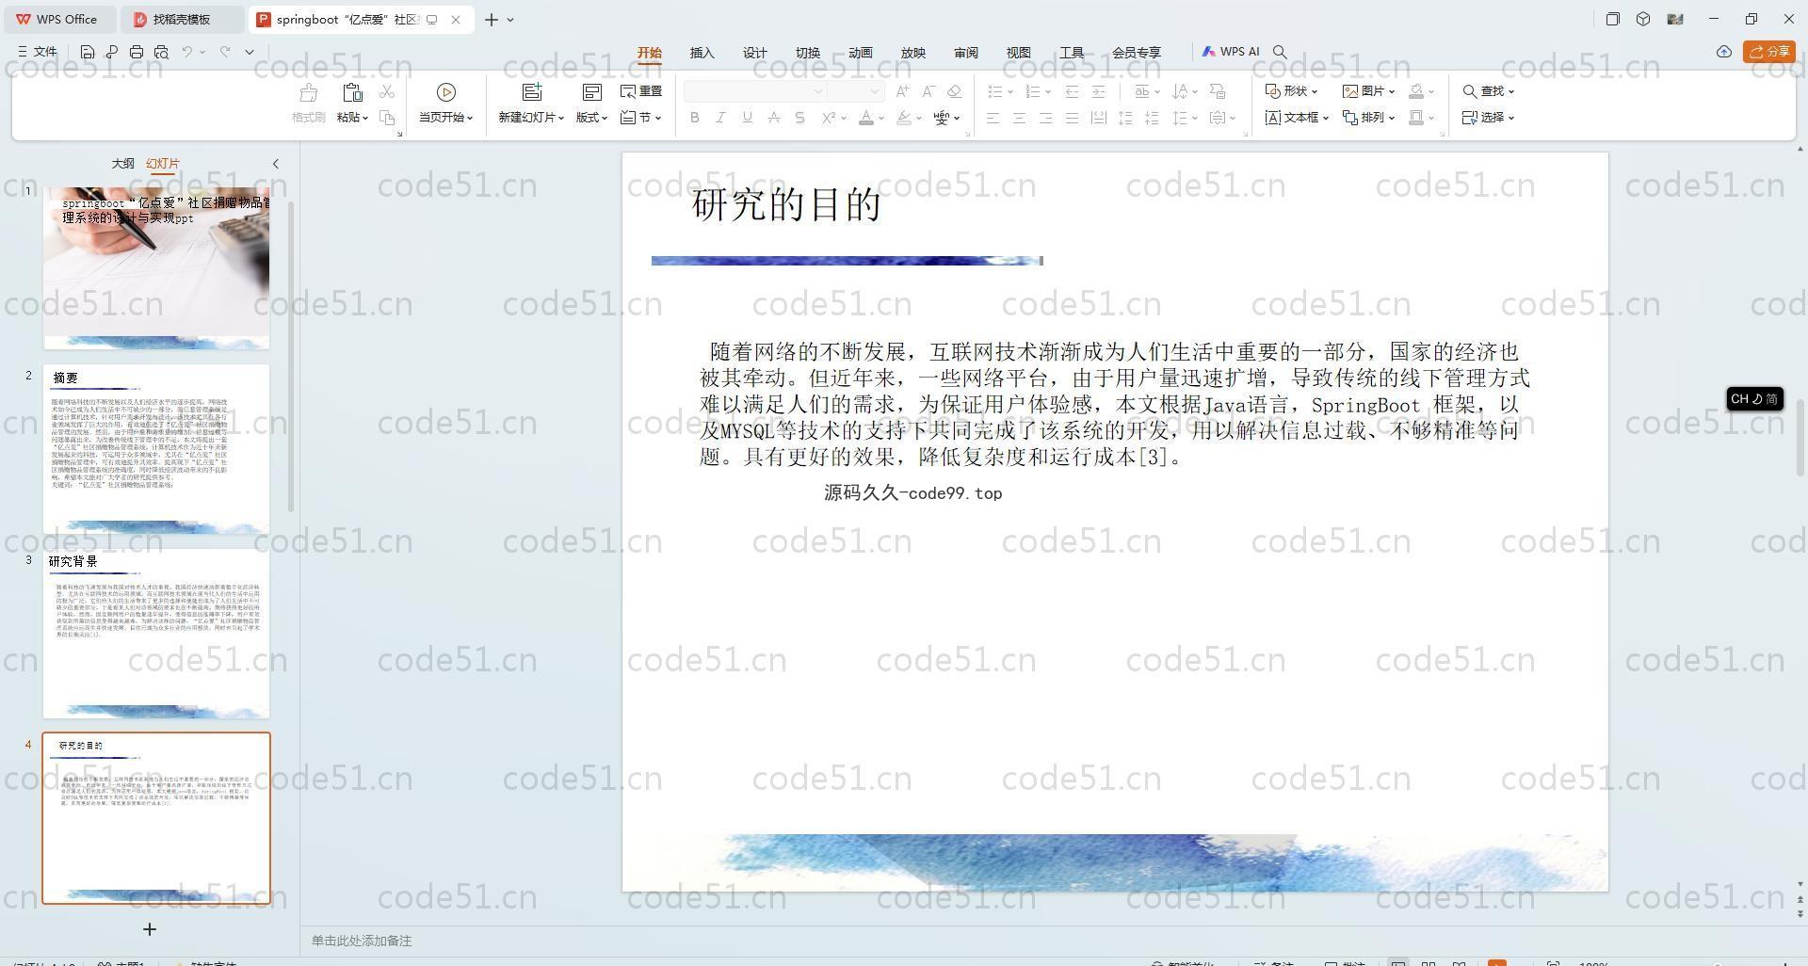Screen dimensions: 1808x966
Task: Click the Reset (重置) slide button
Action: tap(641, 91)
